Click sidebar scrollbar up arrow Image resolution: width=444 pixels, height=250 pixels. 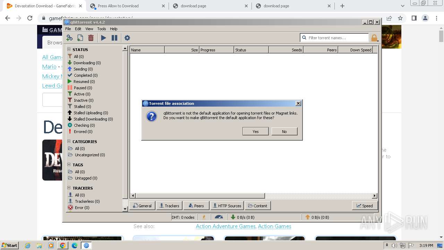tap(125, 49)
